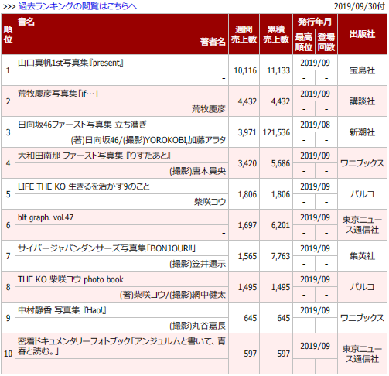This screenshot has width=389, height=376.
Task: Click the publisher 宝島社 cell
Action: pyautogui.click(x=362, y=70)
